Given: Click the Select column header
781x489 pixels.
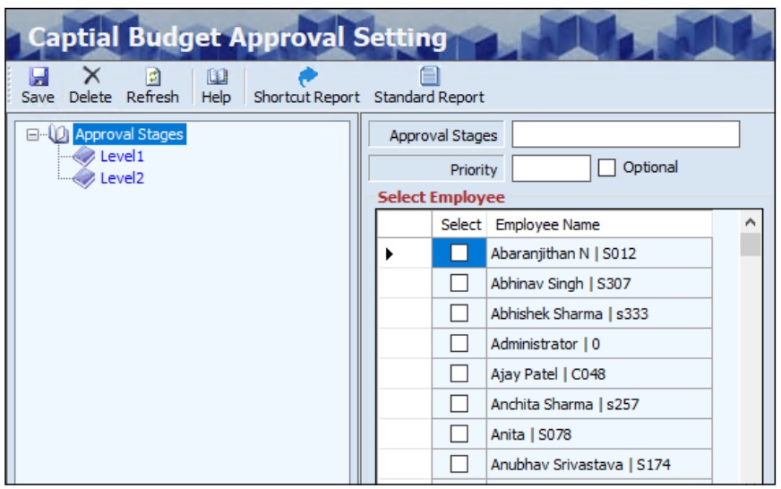Looking at the screenshot, I should tap(460, 225).
